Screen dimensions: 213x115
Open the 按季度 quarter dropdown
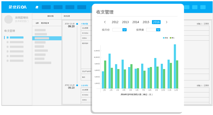[158, 30]
